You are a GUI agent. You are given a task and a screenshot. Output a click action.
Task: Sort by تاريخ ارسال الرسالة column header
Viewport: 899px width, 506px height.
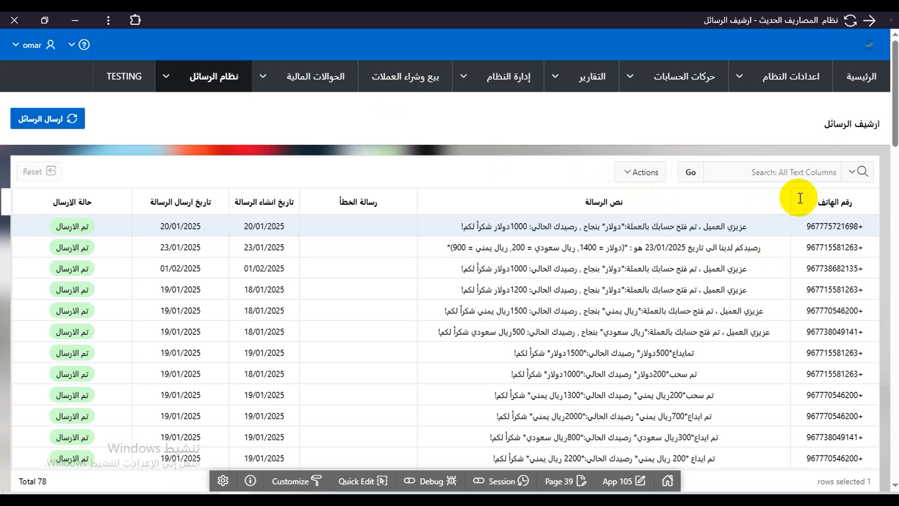pos(180,202)
